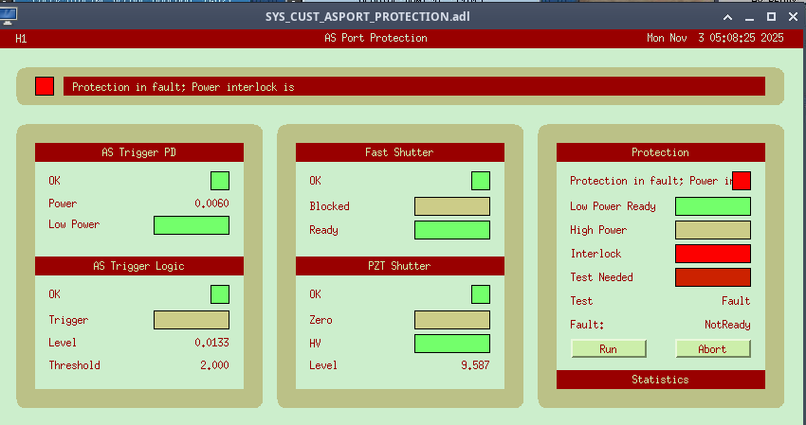This screenshot has height=425, width=806.
Task: Click the PZT Shutter HV indicator
Action: tap(452, 344)
